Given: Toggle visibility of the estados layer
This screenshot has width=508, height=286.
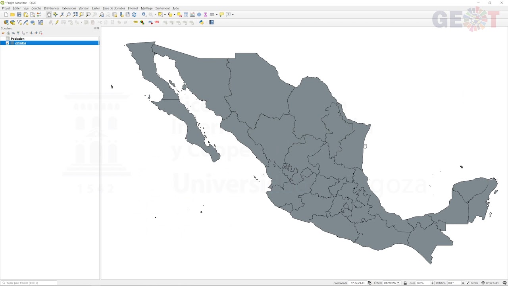Looking at the screenshot, I should [7, 43].
